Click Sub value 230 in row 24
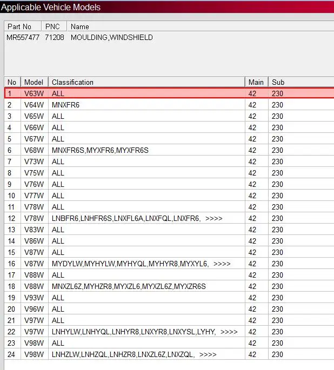This screenshot has width=334, height=370. click(x=277, y=354)
